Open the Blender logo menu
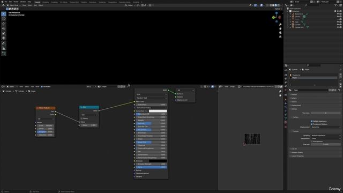This screenshot has width=343, height=193. 2,2
